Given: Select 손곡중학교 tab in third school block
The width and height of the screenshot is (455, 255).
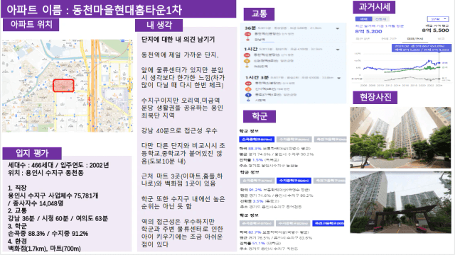Looking at the screenshot, I should pyautogui.click(x=257, y=223).
